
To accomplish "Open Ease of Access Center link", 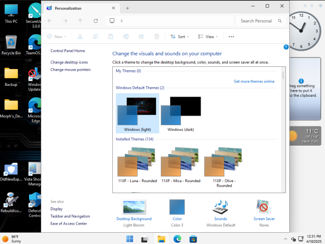I will point(69,223).
